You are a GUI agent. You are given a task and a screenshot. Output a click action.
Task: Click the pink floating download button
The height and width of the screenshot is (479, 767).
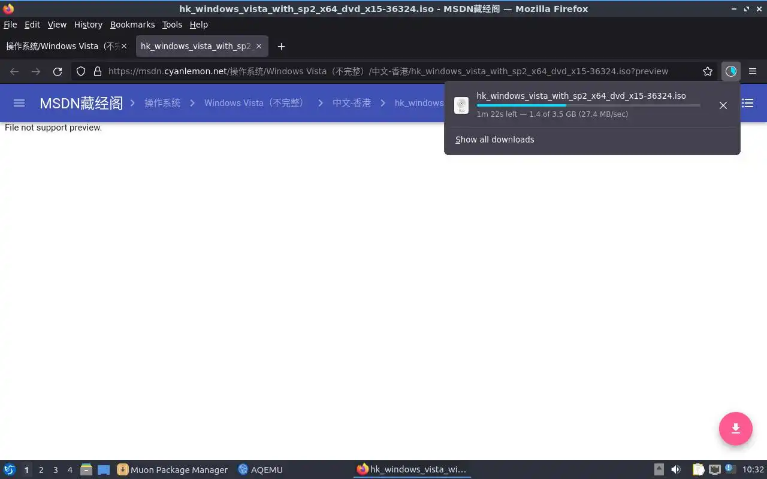[736, 429]
